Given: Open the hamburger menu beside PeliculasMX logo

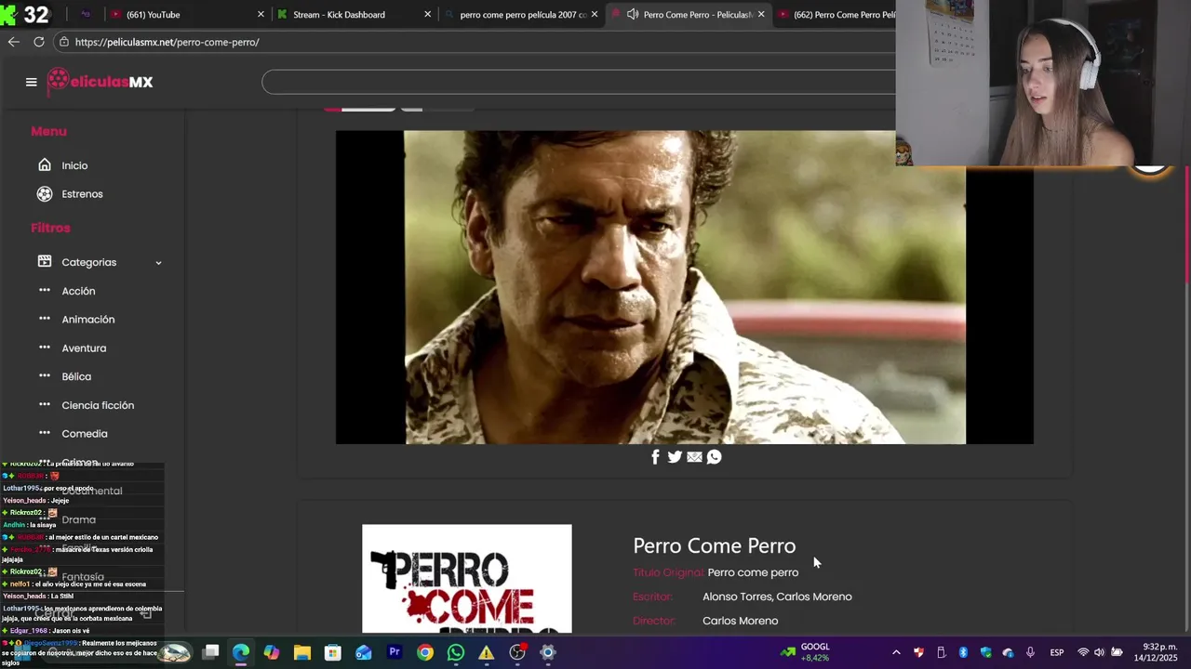Looking at the screenshot, I should pos(31,82).
